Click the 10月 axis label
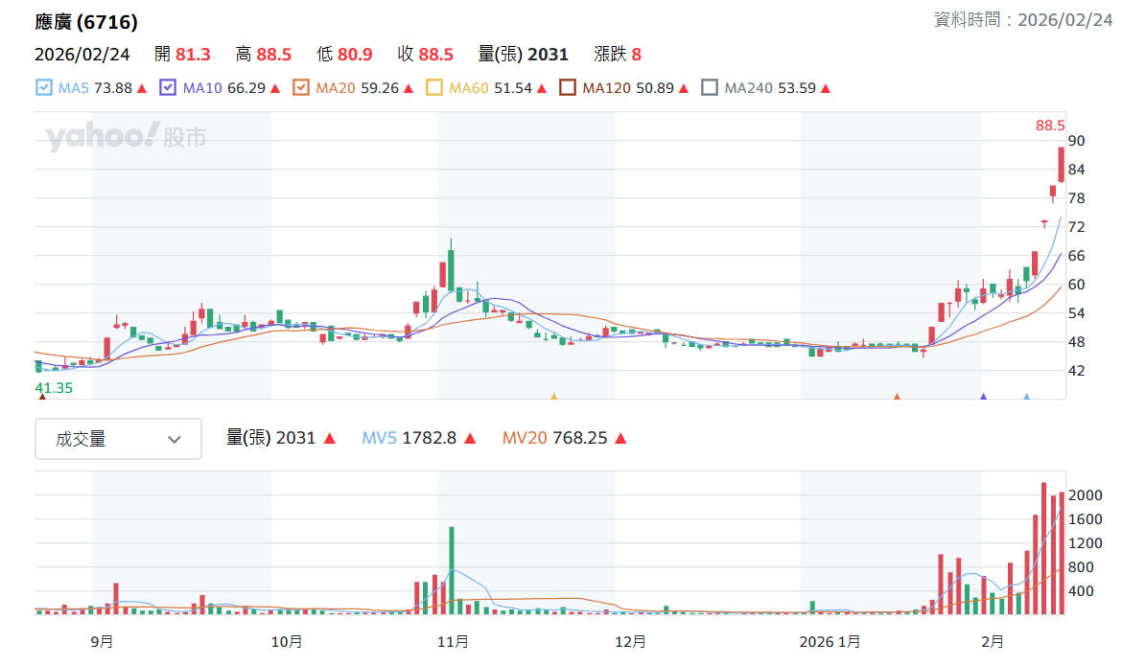Image resolution: width=1122 pixels, height=666 pixels. [x=286, y=642]
